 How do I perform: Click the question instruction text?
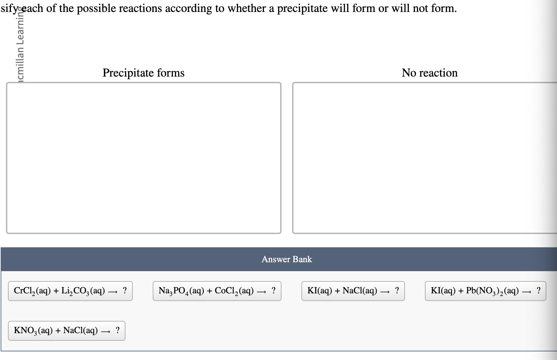[x=229, y=8]
